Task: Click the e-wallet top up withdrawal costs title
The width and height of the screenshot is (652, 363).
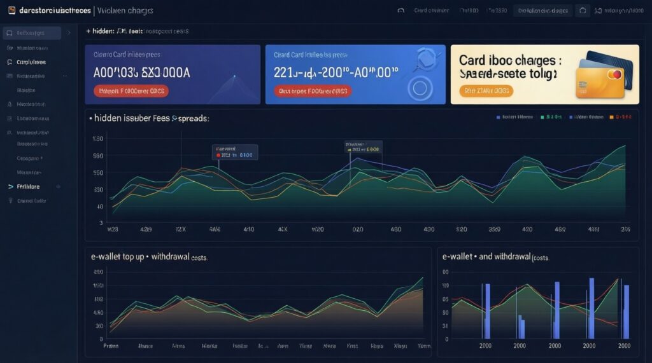Action: [149, 257]
